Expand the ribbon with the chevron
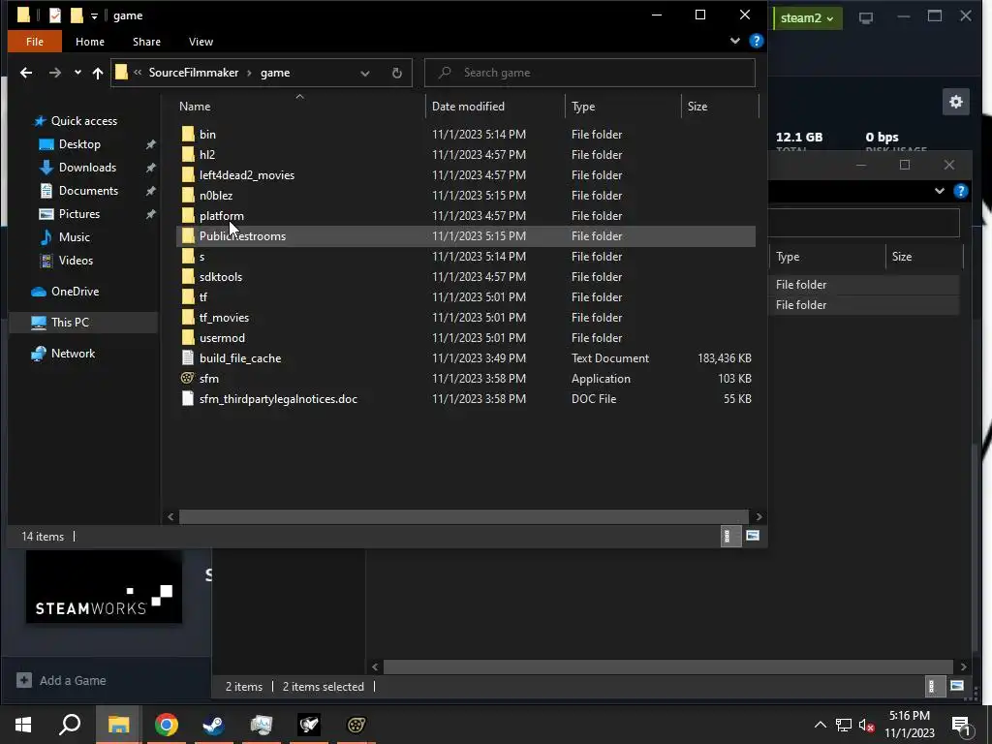Screen dimensions: 992x744 (x=735, y=41)
